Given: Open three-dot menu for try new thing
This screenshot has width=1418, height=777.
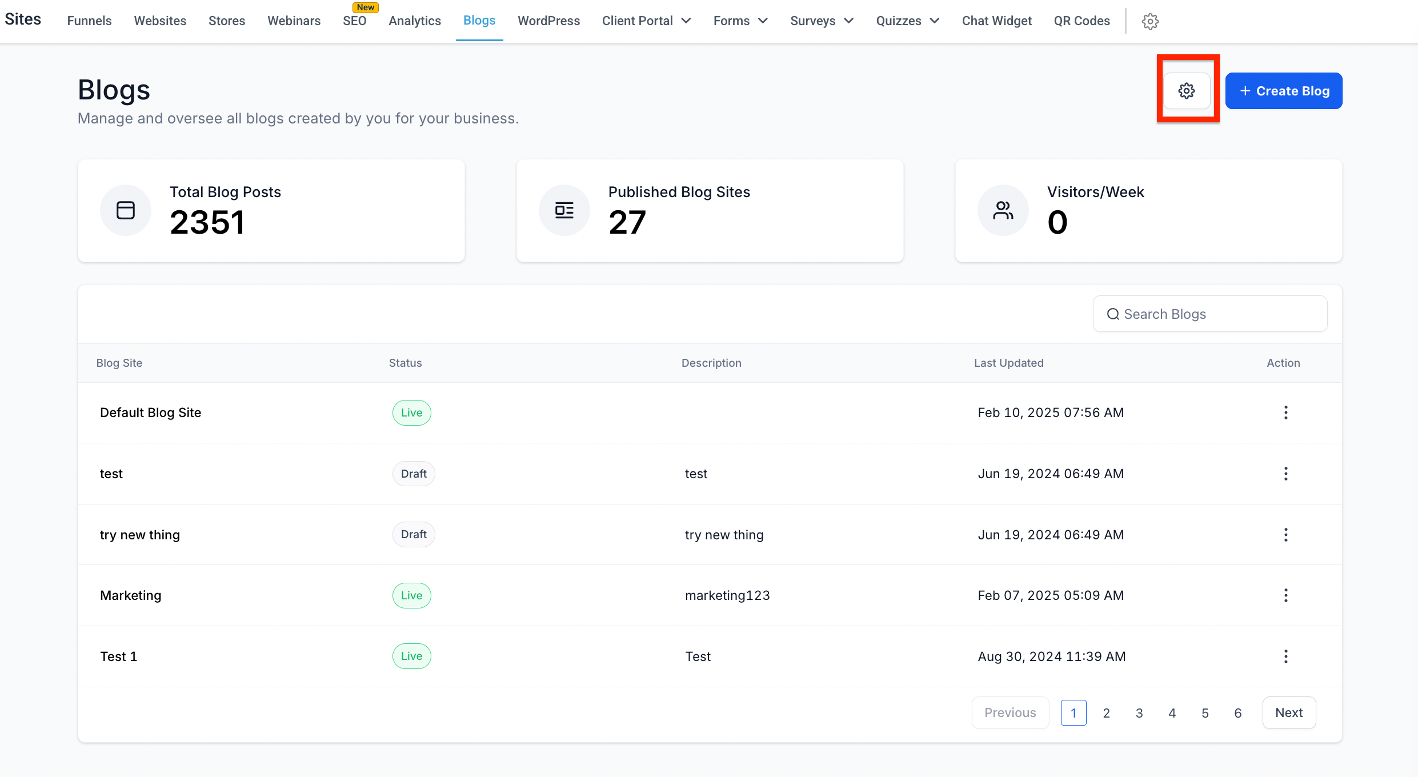Looking at the screenshot, I should coord(1285,535).
